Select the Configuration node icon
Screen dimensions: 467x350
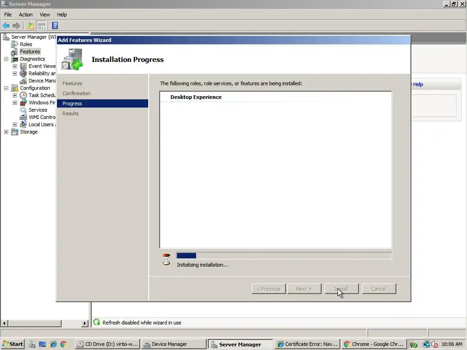coord(15,88)
